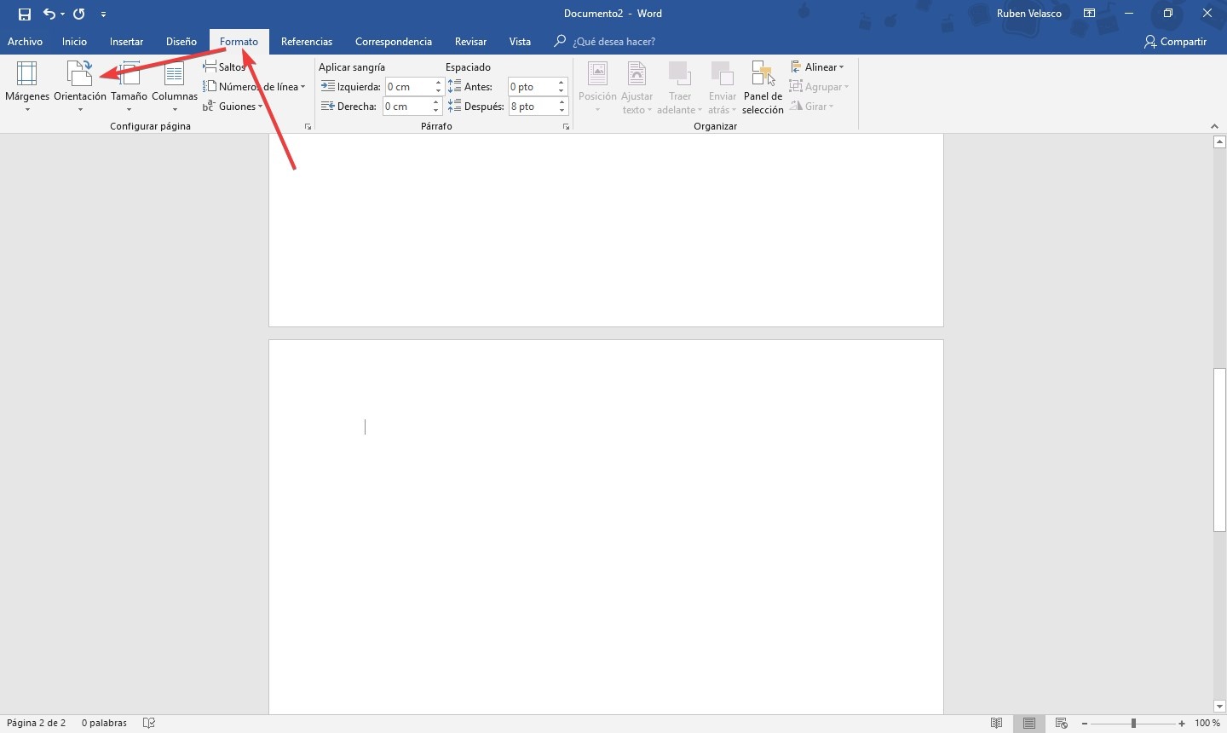Undo the last action
Image resolution: width=1227 pixels, height=733 pixels.
click(49, 14)
